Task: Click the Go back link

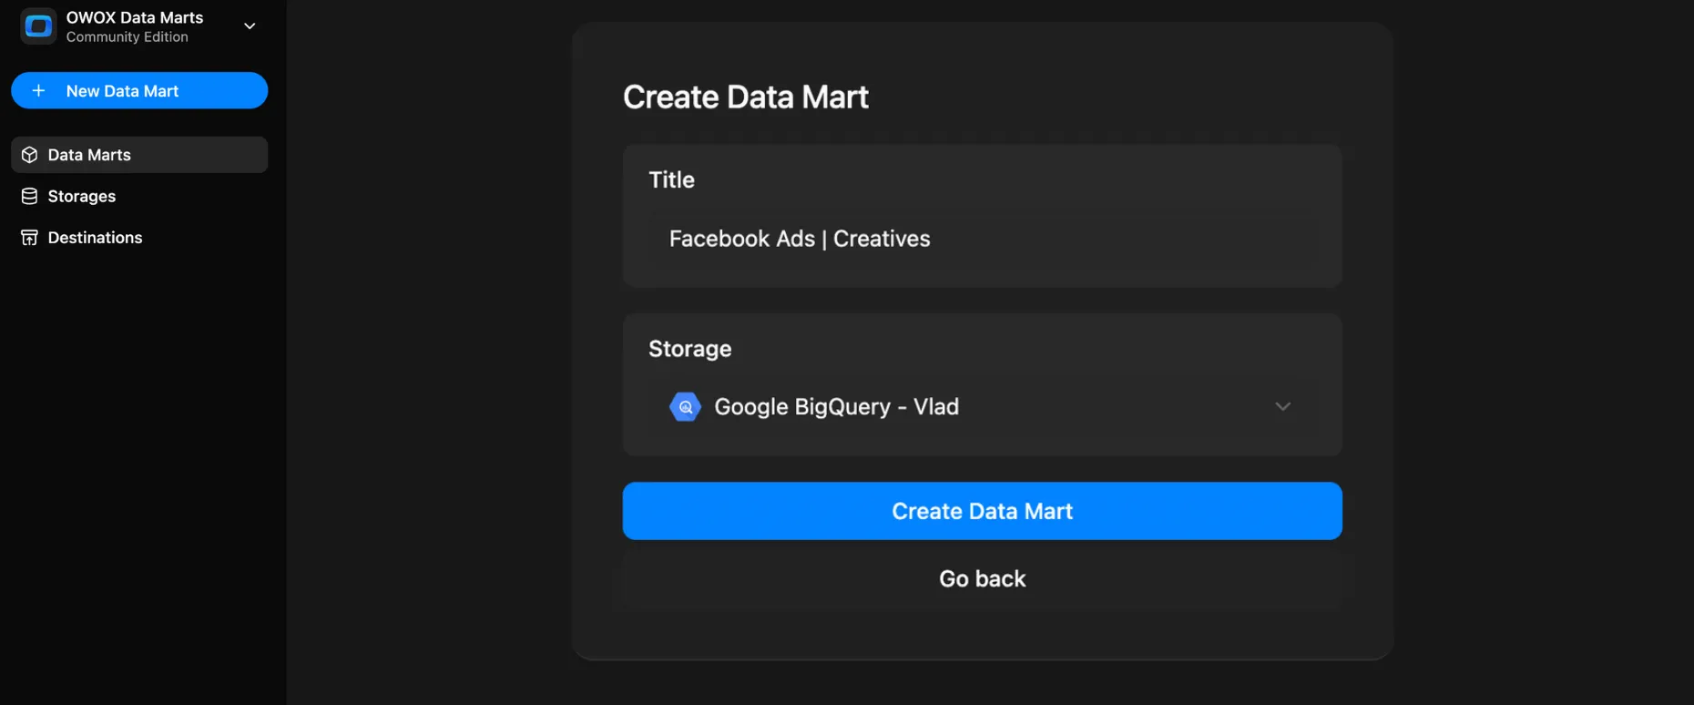Action: point(982,577)
